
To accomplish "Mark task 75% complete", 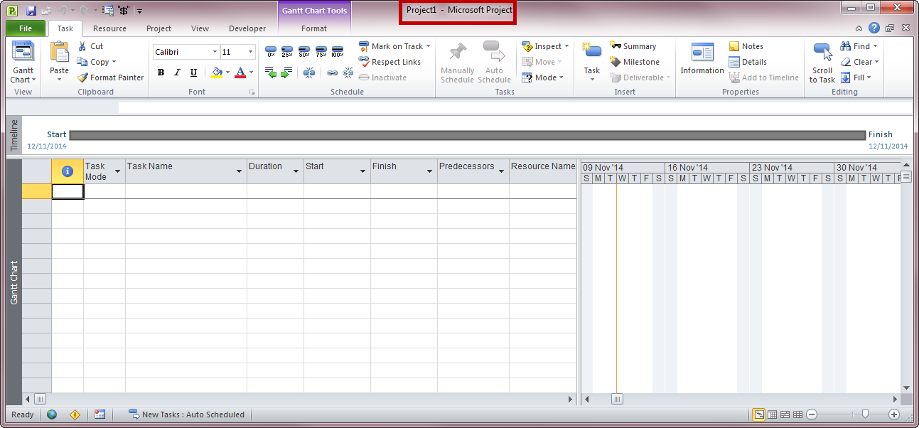I will pyautogui.click(x=321, y=51).
